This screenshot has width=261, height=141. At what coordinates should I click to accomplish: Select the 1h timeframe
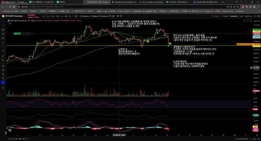(x=63, y=16)
